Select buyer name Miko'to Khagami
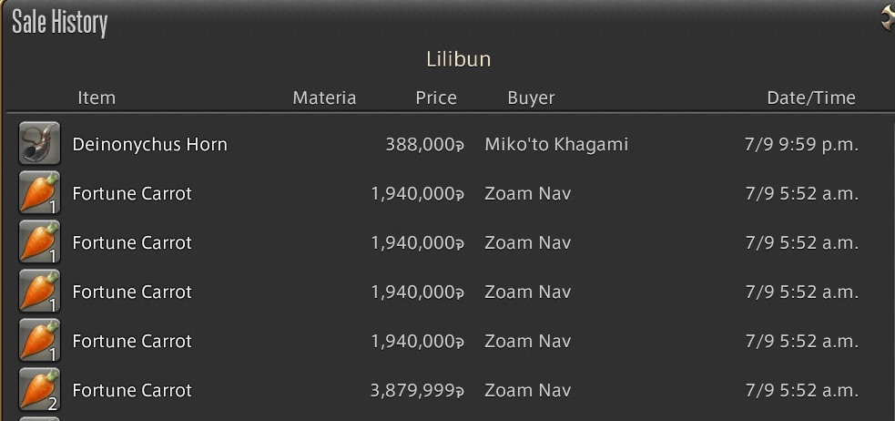The image size is (895, 421). (556, 144)
